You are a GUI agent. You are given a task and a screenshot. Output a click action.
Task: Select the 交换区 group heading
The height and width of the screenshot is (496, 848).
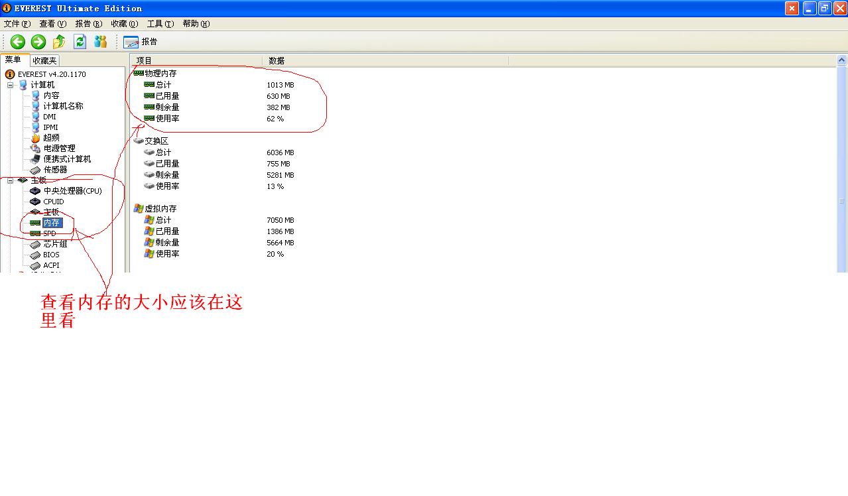pos(157,141)
